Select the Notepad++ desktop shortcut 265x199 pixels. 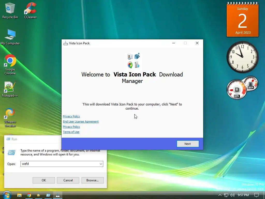10,89
